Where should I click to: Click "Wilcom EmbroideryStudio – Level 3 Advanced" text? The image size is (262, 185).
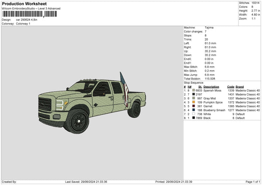click(31, 9)
